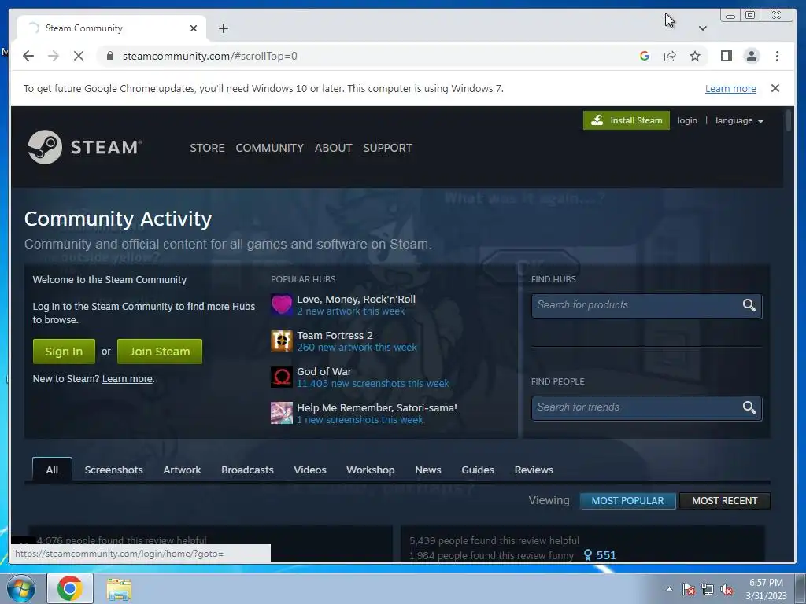This screenshot has width=806, height=604.
Task: Switch to the Broadcasts tab
Action: pyautogui.click(x=247, y=470)
